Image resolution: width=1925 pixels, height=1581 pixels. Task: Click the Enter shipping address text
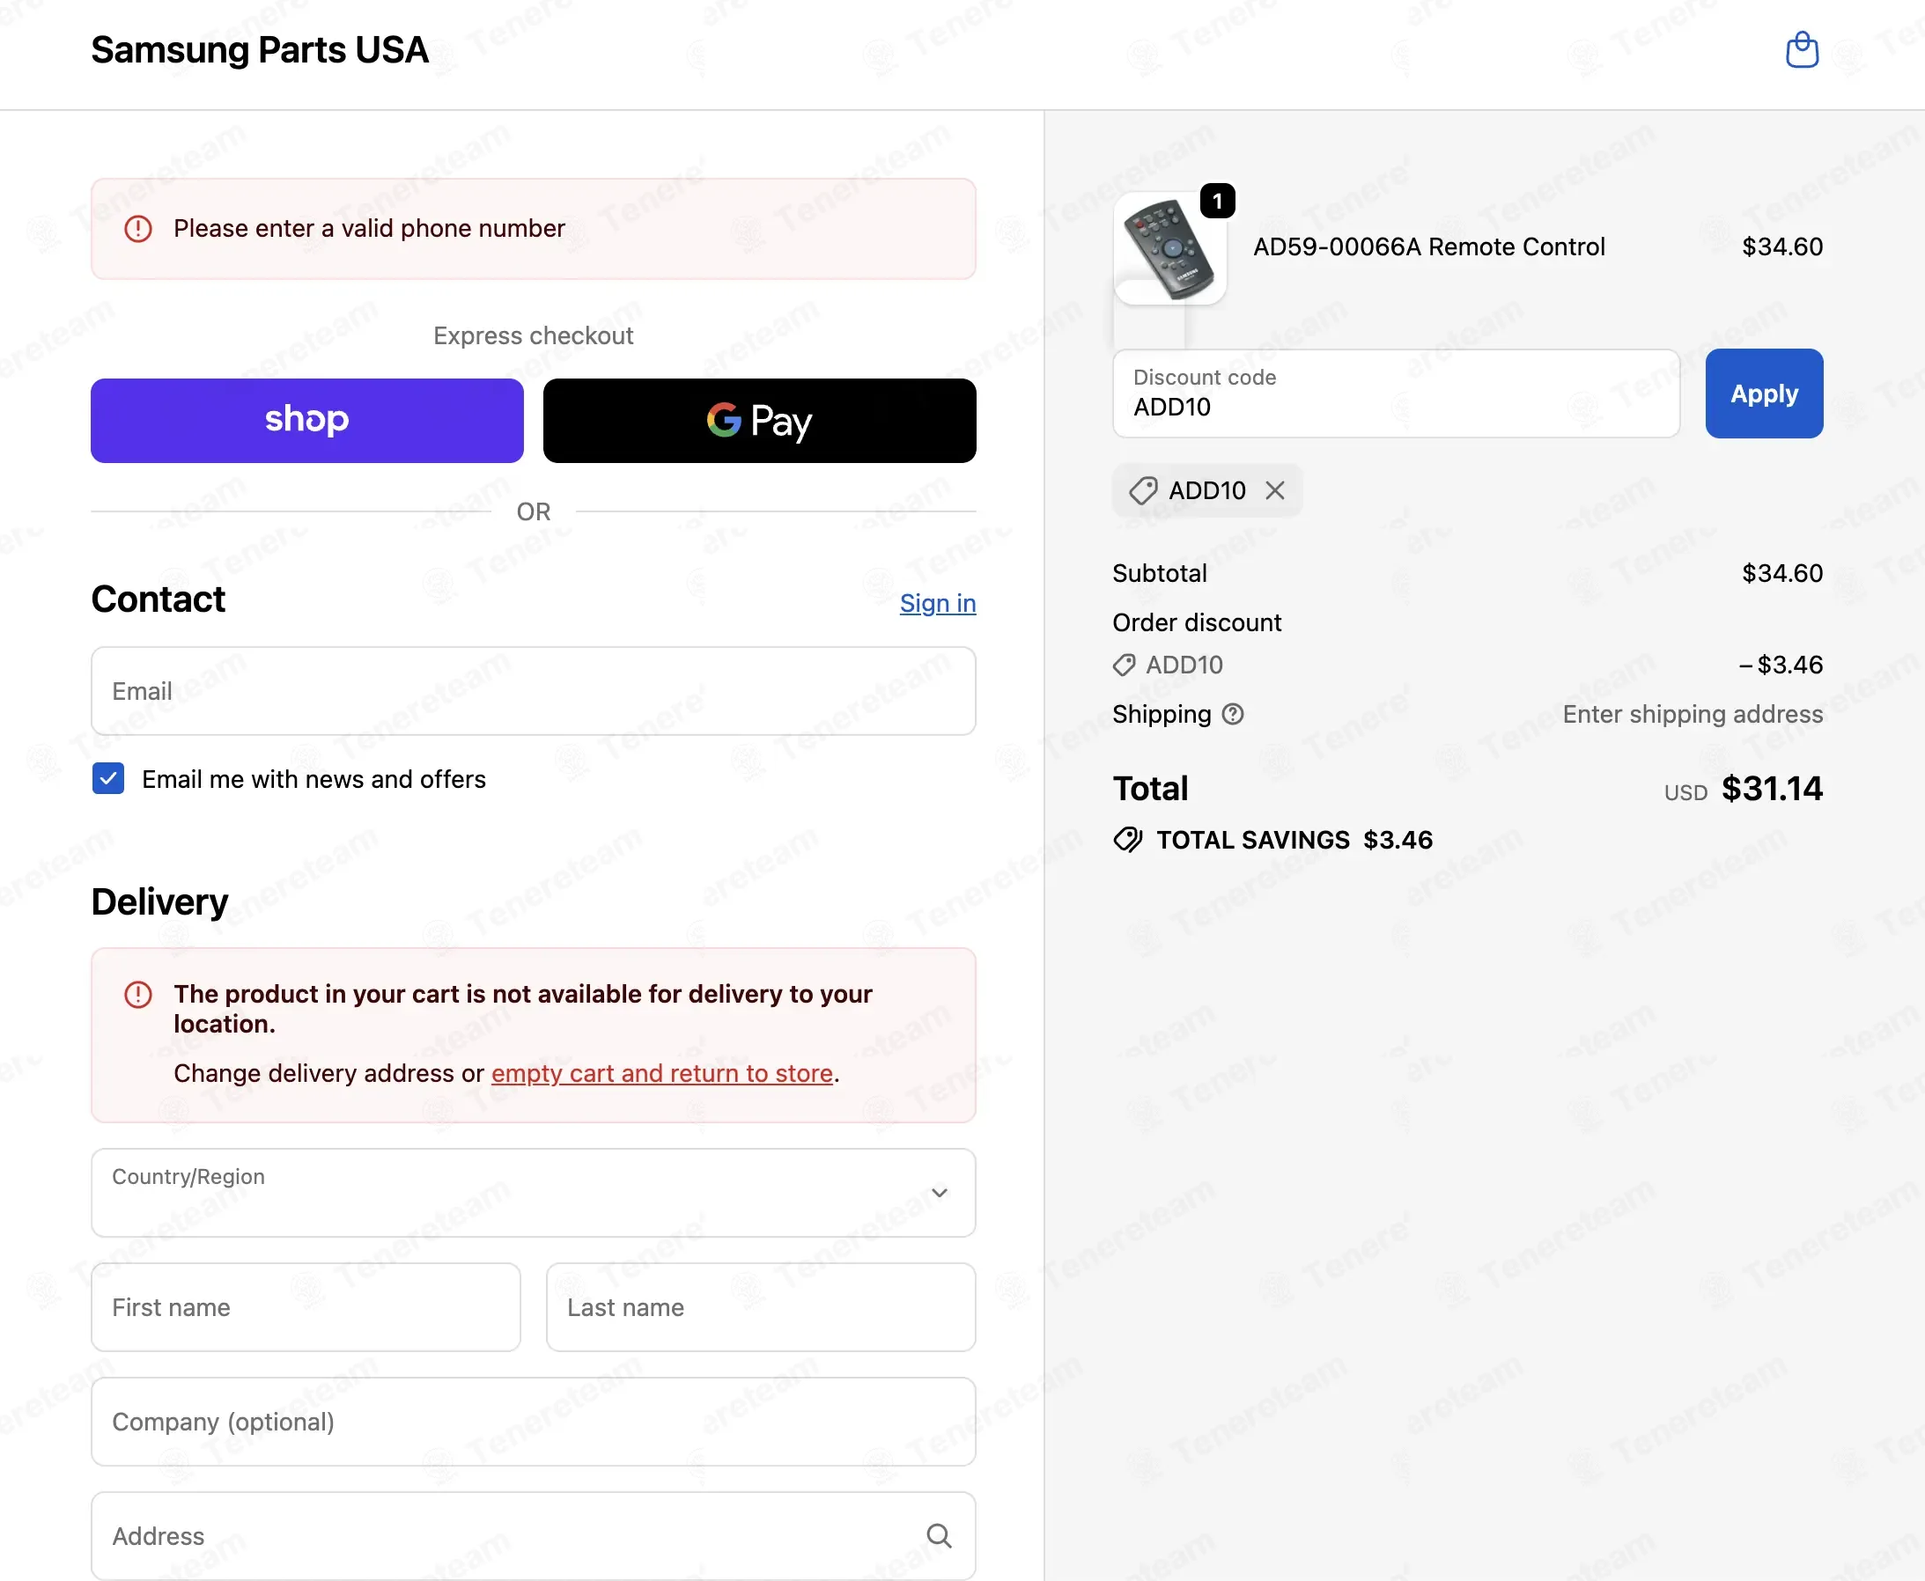[1693, 714]
